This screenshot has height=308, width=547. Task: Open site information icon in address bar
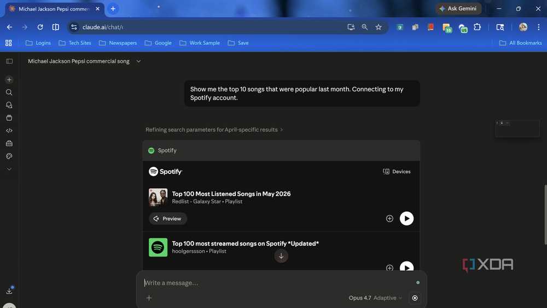coord(74,27)
